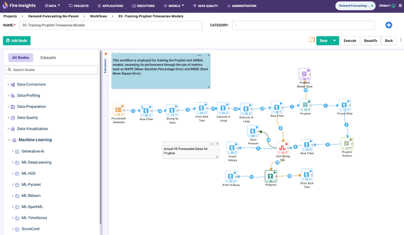Screen dimensions: 404x235
Task: Click the Execute button
Action: tap(350, 41)
